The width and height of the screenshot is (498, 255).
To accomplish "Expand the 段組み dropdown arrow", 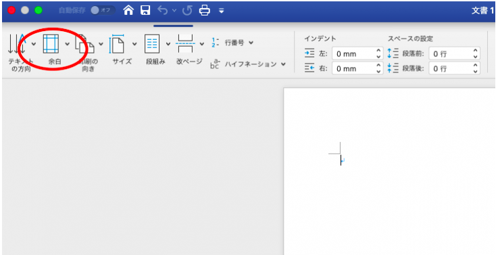I will (x=168, y=44).
